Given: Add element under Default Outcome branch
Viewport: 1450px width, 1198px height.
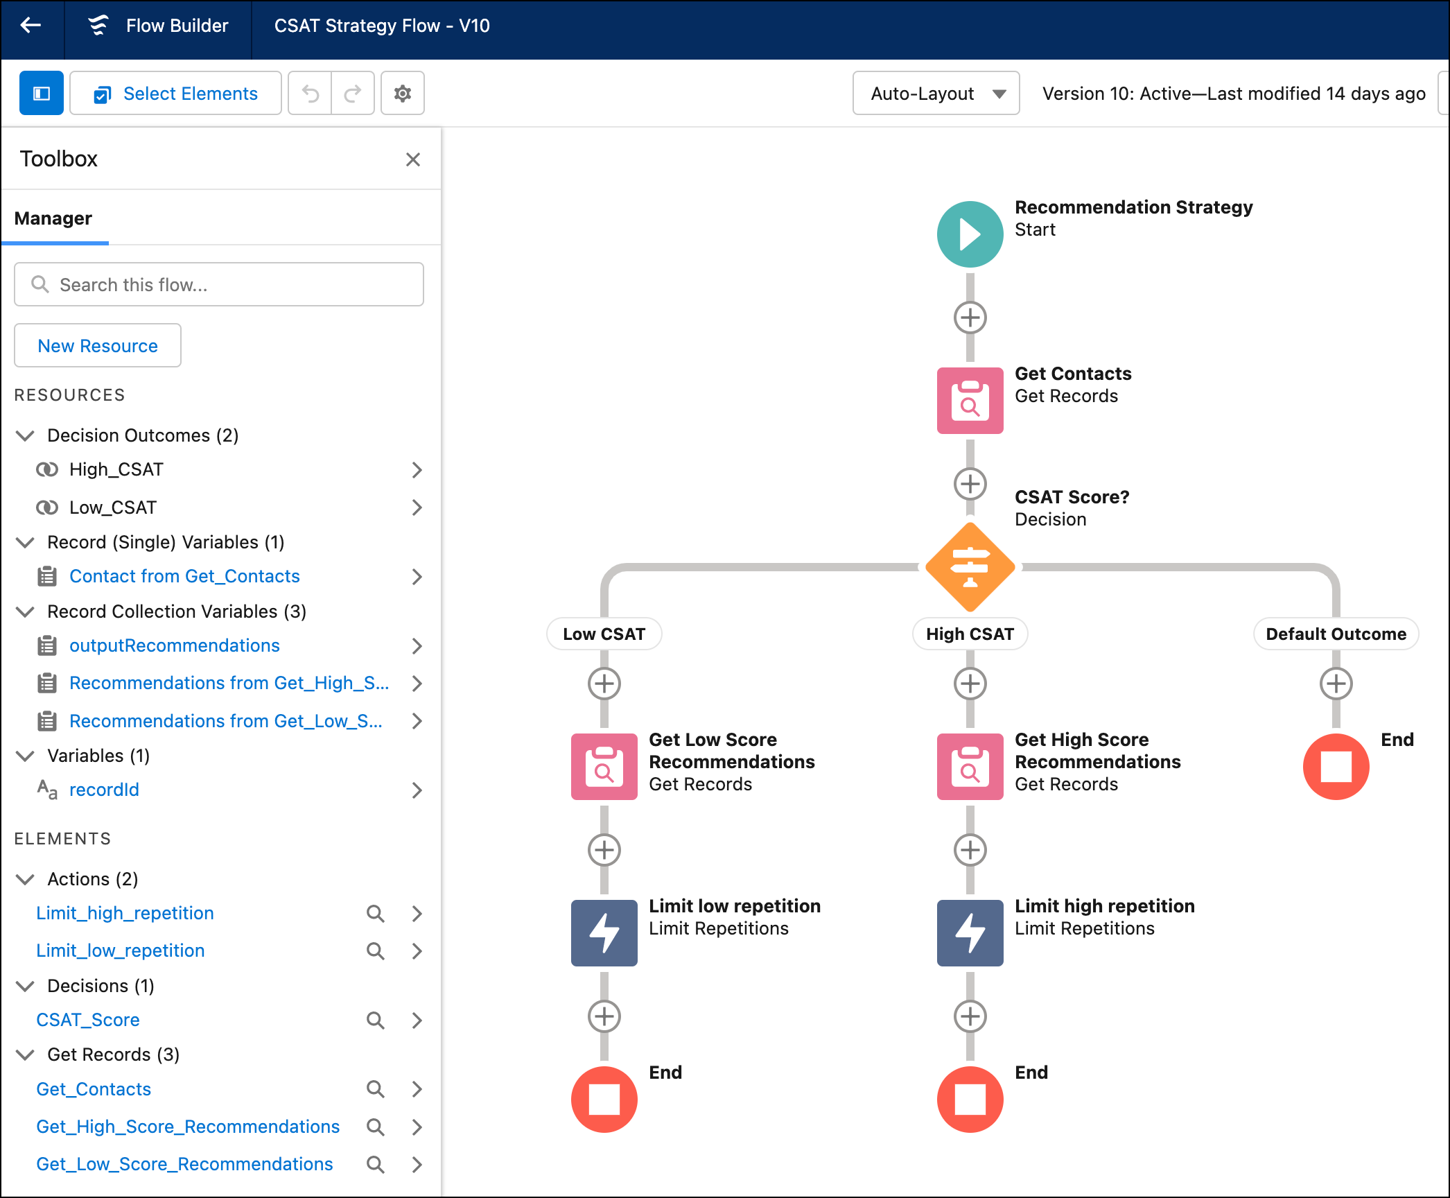Looking at the screenshot, I should point(1336,684).
